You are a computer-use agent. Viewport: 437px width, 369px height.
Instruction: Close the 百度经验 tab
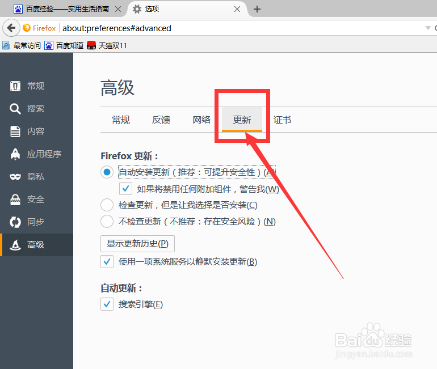pos(118,9)
